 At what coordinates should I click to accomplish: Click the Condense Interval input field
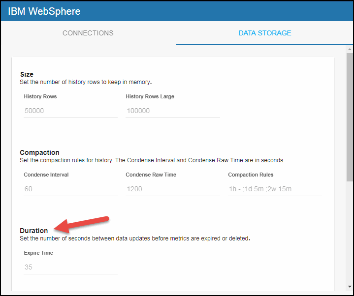pos(70,189)
